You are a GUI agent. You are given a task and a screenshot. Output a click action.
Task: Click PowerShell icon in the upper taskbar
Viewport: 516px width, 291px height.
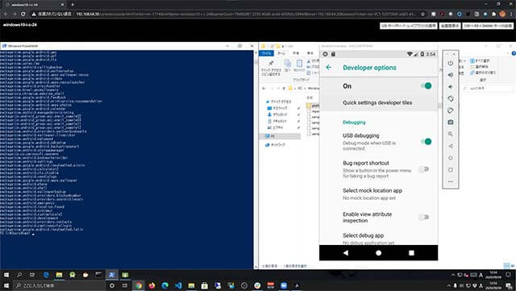pos(112,275)
